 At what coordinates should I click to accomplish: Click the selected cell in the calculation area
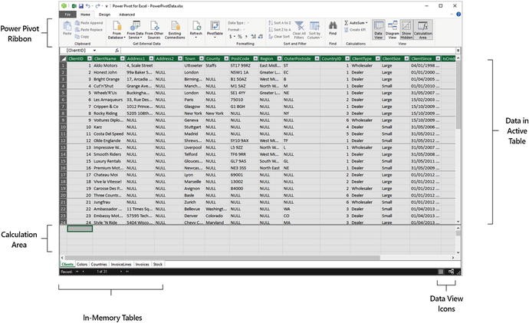(x=80, y=229)
